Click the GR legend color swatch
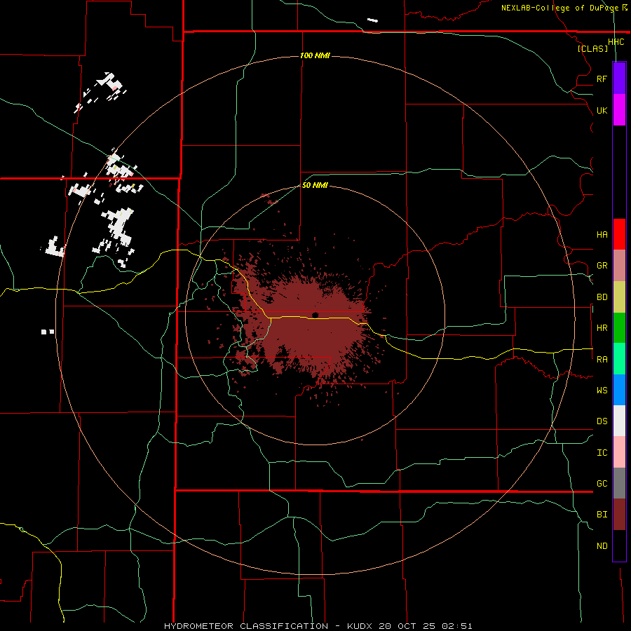 619,266
